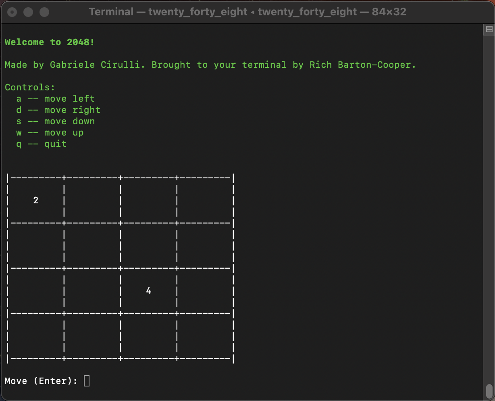Click the 'w -- move up' control entry
This screenshot has height=401, width=495.
tap(50, 132)
